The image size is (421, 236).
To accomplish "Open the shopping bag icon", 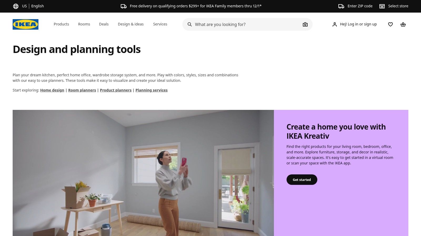I will click(x=403, y=24).
